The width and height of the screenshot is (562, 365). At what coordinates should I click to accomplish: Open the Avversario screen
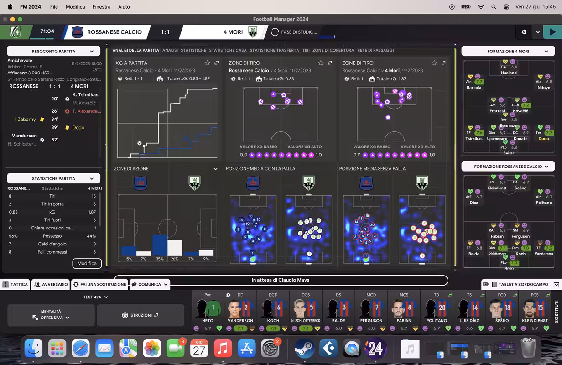pyautogui.click(x=51, y=284)
